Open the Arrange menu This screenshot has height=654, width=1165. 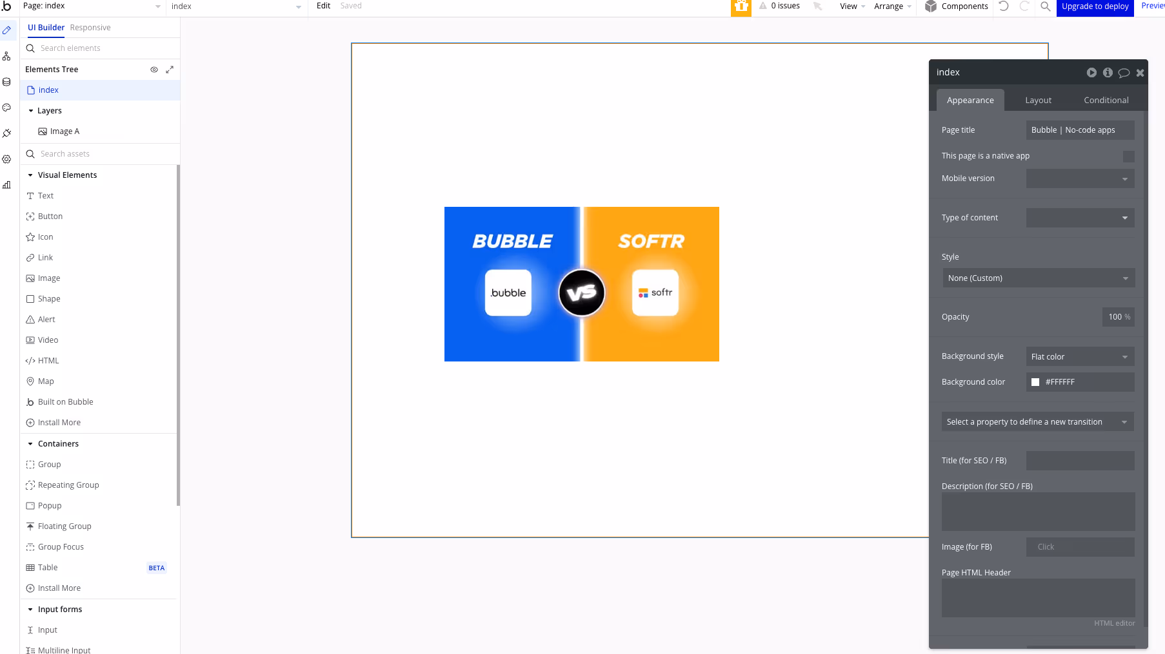coord(893,6)
